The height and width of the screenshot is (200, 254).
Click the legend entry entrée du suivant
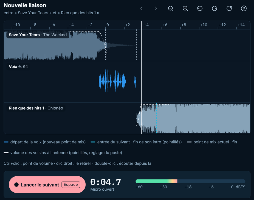[x=136, y=142]
